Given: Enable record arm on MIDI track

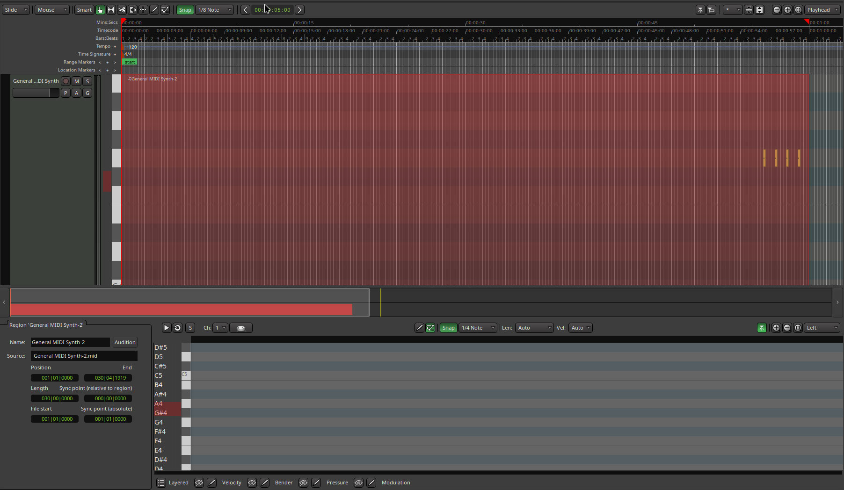Looking at the screenshot, I should (x=66, y=81).
